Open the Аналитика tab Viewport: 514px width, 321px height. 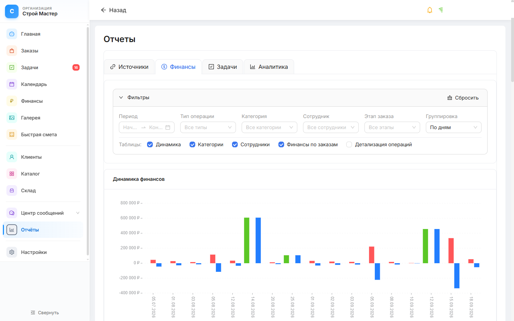(x=269, y=67)
